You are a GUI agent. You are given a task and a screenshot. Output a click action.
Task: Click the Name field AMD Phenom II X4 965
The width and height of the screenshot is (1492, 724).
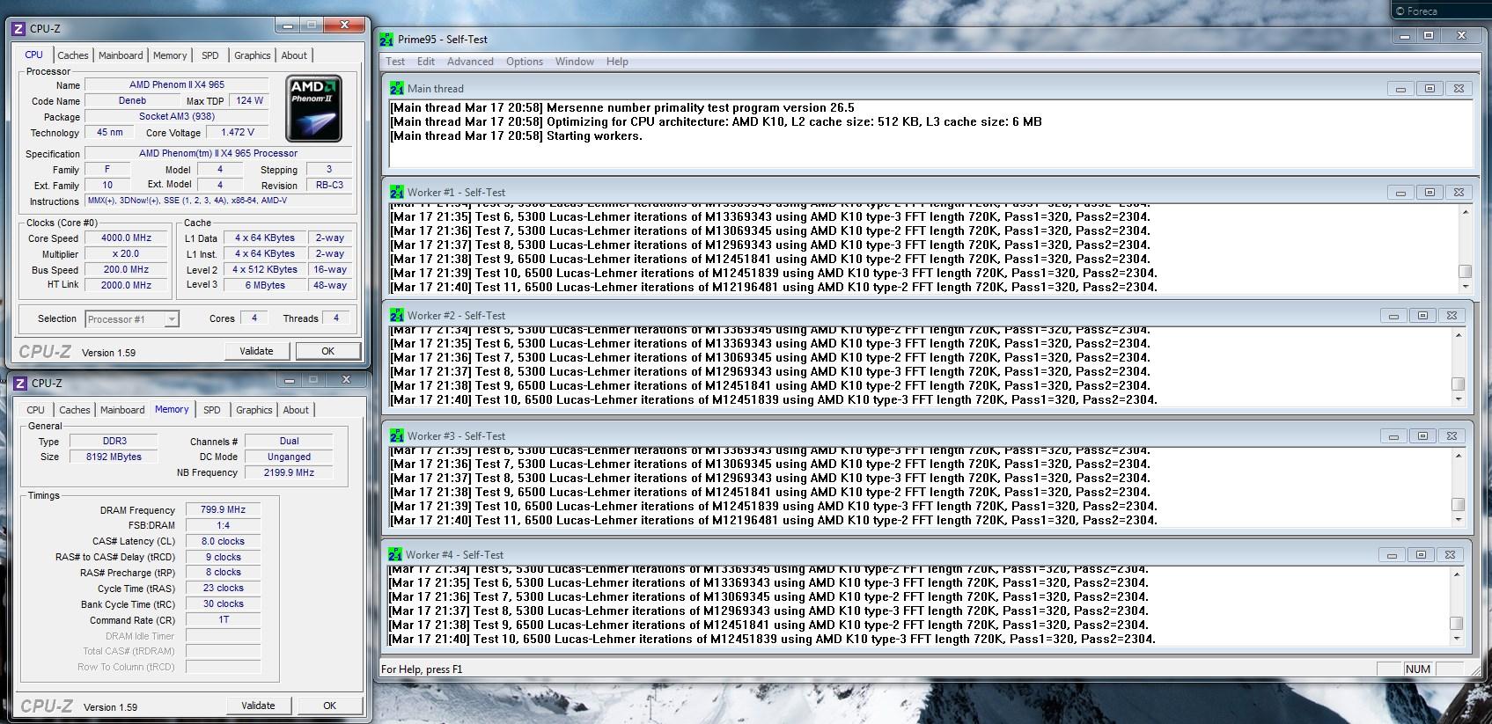[x=177, y=84]
